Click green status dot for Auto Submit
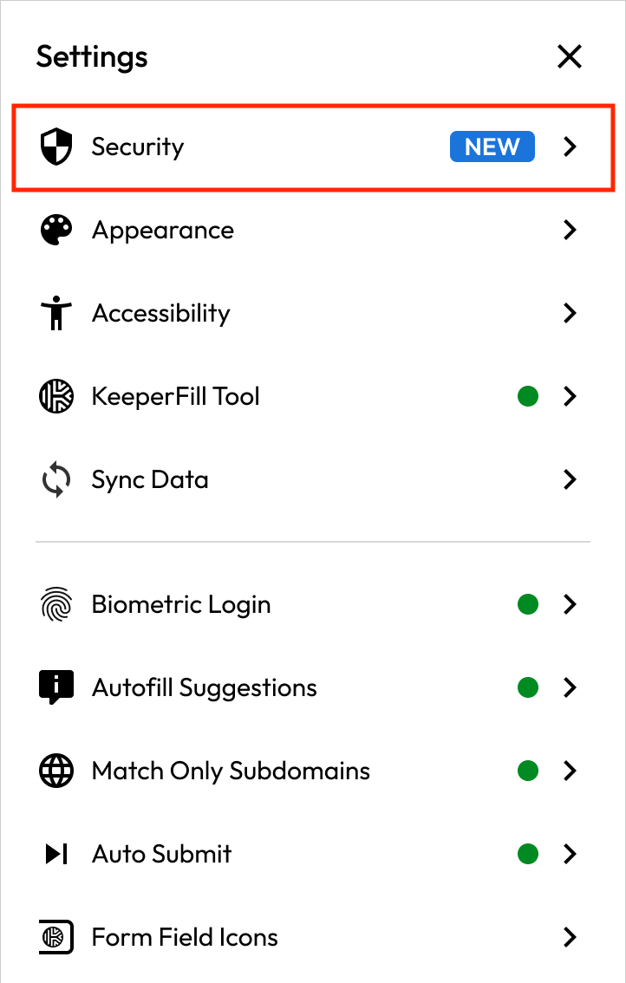 (x=527, y=854)
